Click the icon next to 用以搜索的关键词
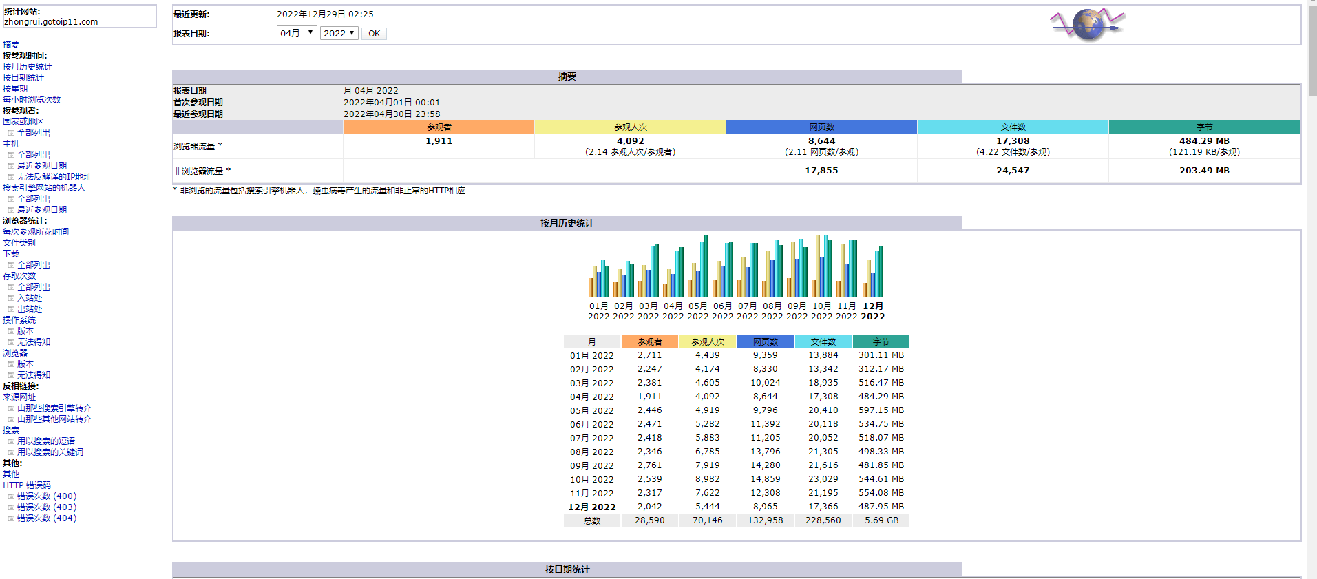The image size is (1317, 579). (x=11, y=452)
